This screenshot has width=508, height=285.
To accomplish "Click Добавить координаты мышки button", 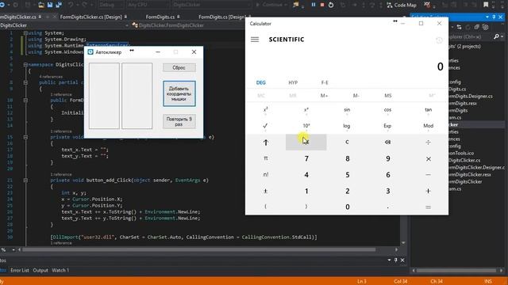I will pos(179,93).
